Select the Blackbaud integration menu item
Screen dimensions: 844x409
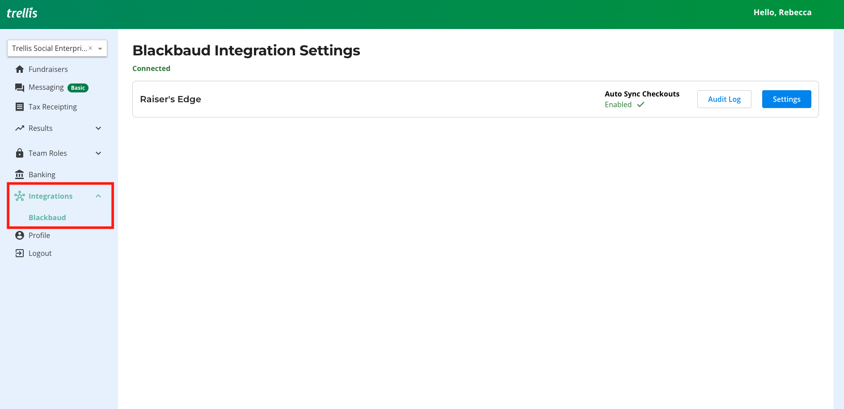[x=47, y=217]
